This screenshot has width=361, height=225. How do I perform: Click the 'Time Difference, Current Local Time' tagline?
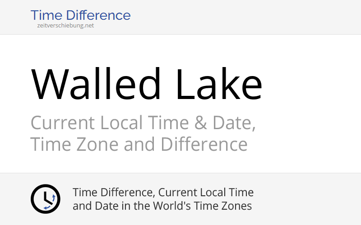163,193
